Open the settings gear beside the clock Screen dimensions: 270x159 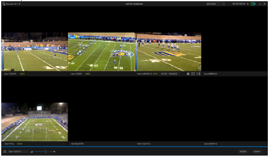248,4
